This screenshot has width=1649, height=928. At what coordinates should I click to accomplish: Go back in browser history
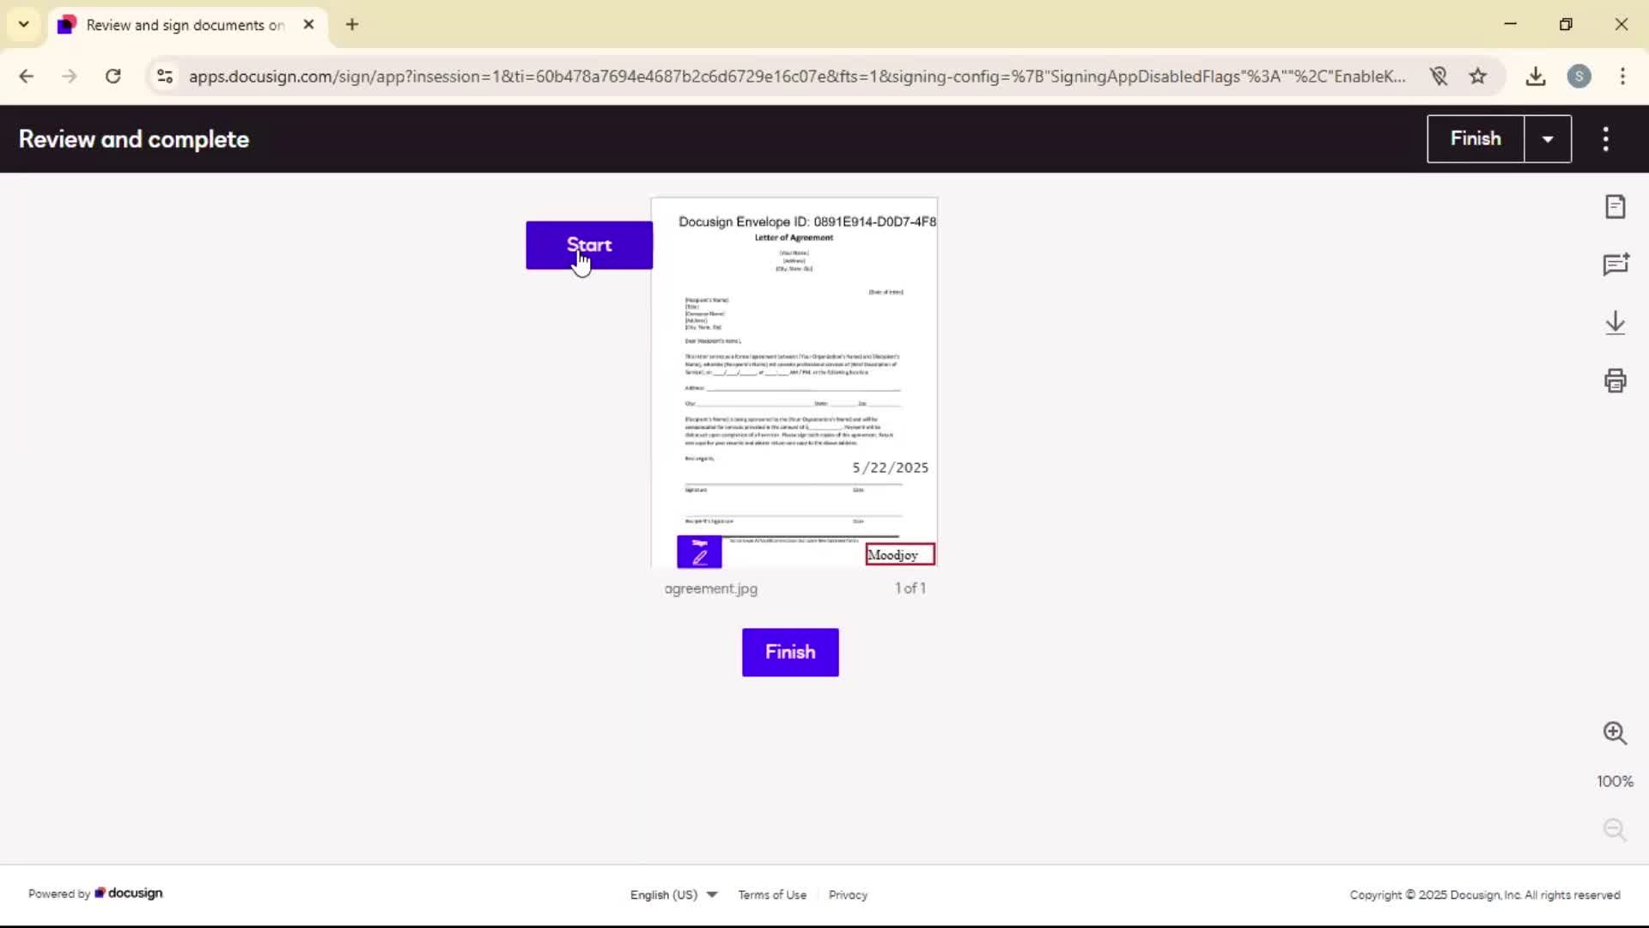point(26,76)
